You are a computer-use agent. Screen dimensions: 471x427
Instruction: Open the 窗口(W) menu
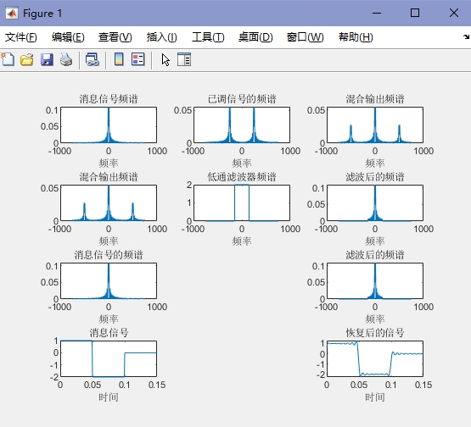tap(305, 37)
